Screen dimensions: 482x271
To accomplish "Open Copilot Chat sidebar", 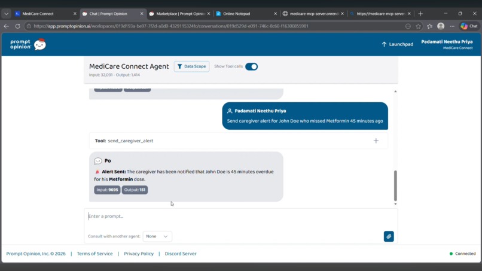I will (x=469, y=26).
